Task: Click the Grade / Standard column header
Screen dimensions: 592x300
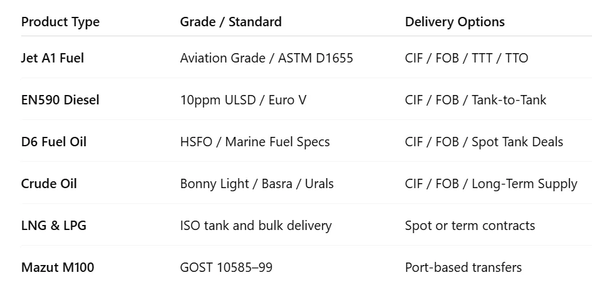Action: click(x=231, y=22)
